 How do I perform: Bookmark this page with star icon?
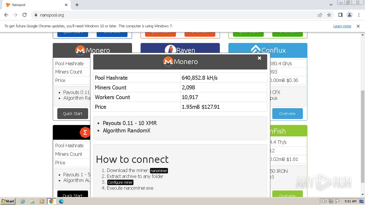point(329,15)
